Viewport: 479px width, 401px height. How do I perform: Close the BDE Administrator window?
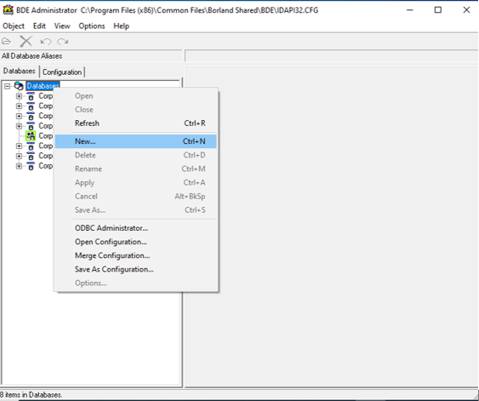pyautogui.click(x=466, y=10)
